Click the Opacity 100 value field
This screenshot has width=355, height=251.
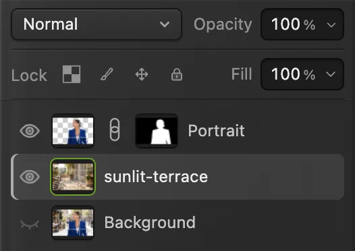tap(302, 24)
